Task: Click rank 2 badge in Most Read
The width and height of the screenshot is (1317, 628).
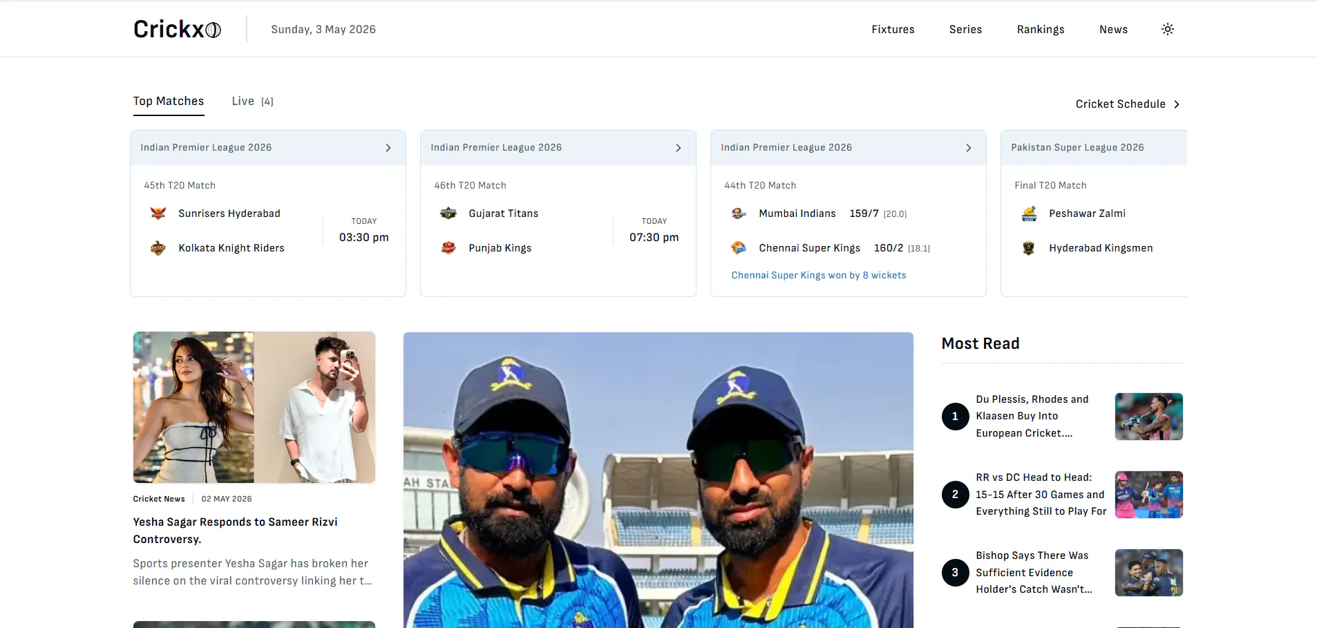Action: coord(955,495)
